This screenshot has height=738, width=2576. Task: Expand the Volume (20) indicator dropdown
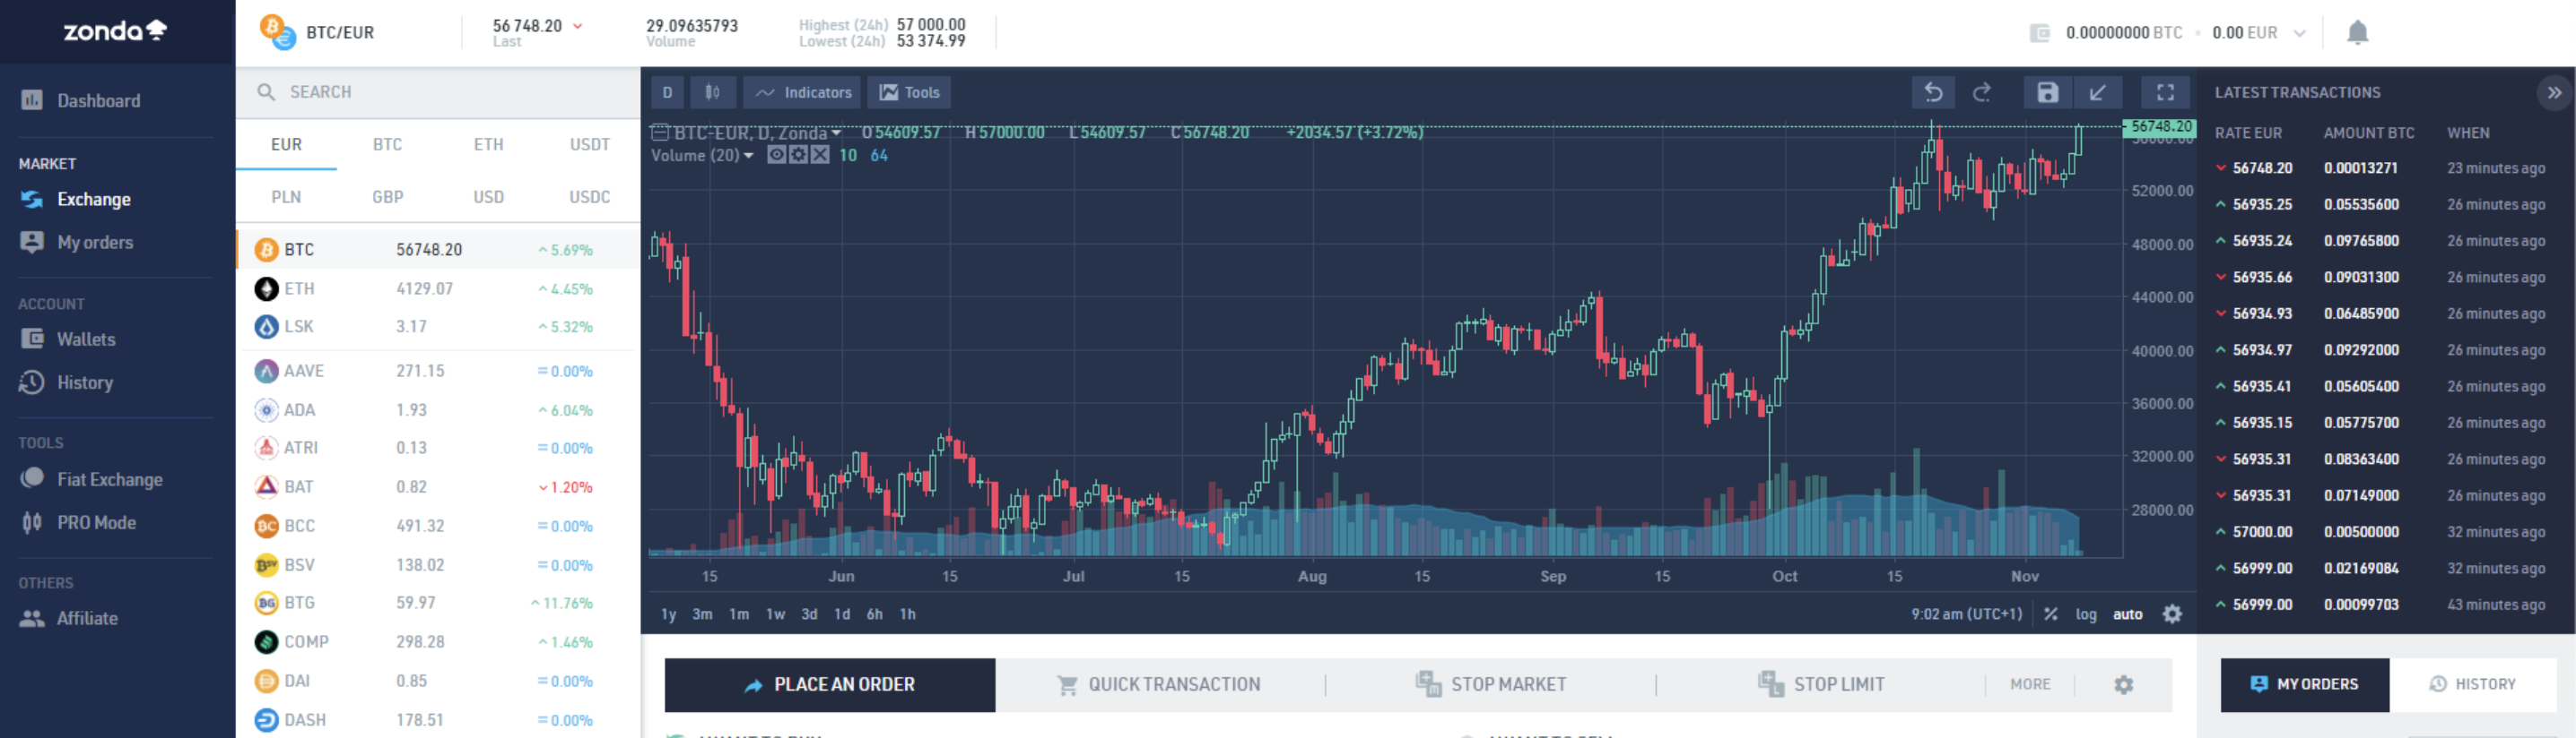click(748, 156)
